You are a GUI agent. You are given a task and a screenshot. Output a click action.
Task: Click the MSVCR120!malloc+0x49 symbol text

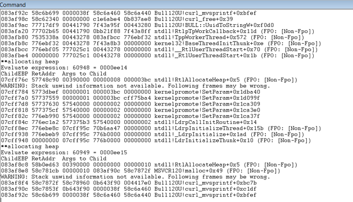point(189,171)
